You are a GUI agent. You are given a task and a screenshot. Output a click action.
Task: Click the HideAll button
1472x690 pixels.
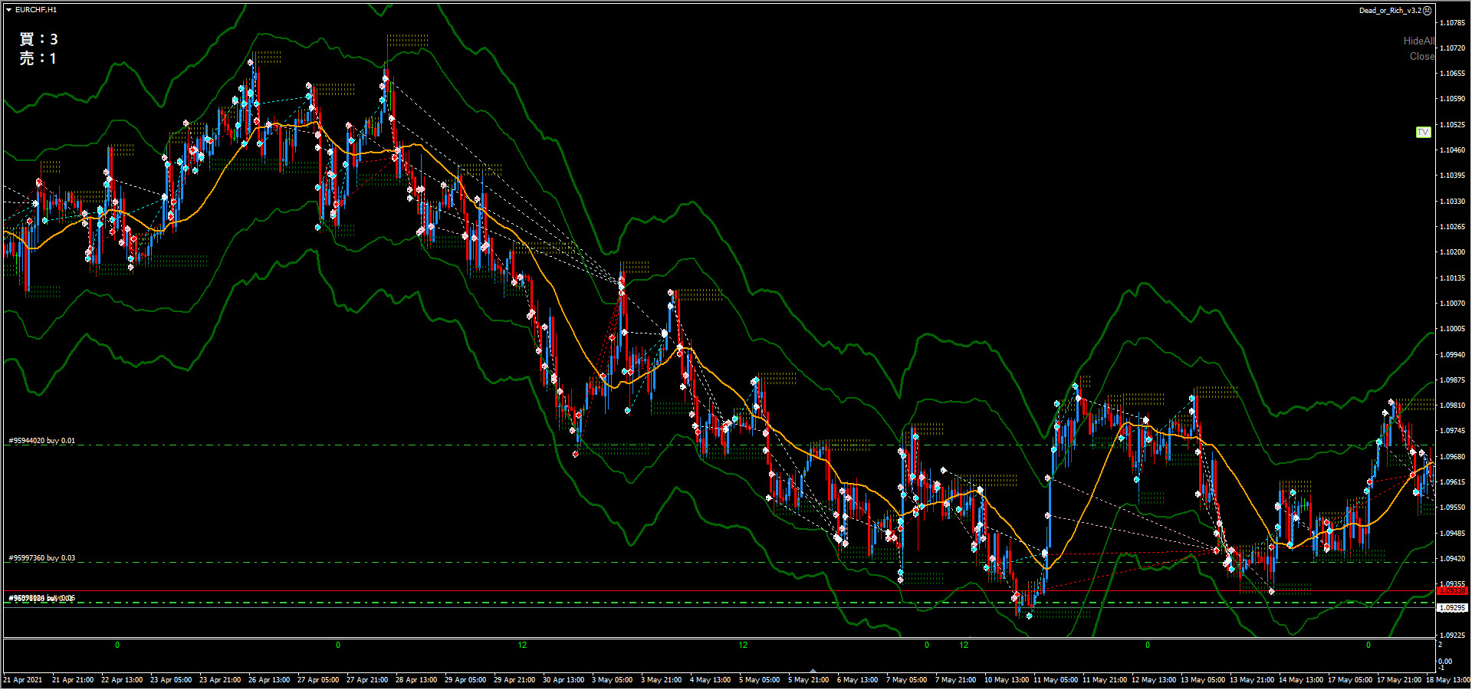[1418, 41]
